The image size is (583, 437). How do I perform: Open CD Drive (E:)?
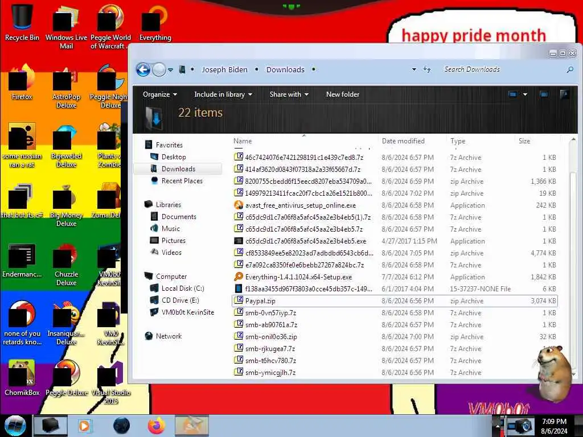pyautogui.click(x=180, y=300)
